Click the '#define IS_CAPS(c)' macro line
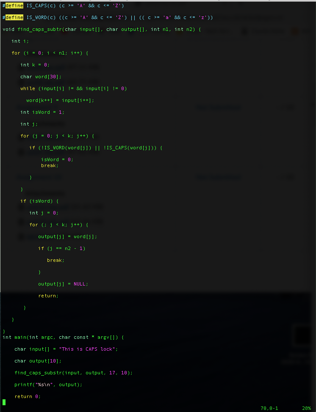Image resolution: width=316 pixels, height=412 pixels. pyautogui.click(x=63, y=5)
